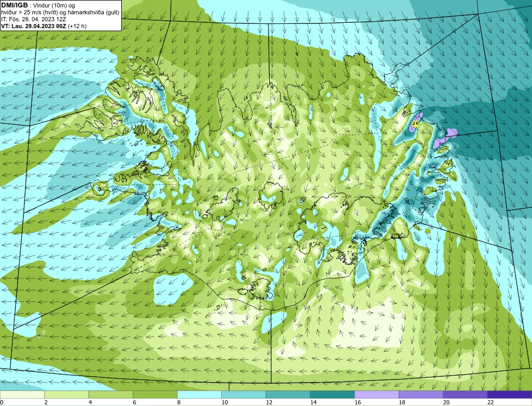The image size is (532, 406).
Task: Click the 'IT: Fös. 28. 04. 2023 12Z' line
Action: [34, 19]
